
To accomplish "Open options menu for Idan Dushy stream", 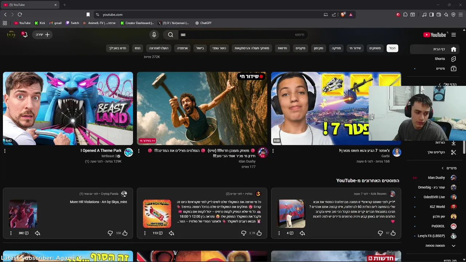I will coord(139,151).
